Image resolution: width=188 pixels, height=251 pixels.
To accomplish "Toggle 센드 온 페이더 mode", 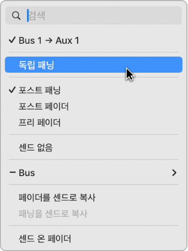I will tap(94, 238).
